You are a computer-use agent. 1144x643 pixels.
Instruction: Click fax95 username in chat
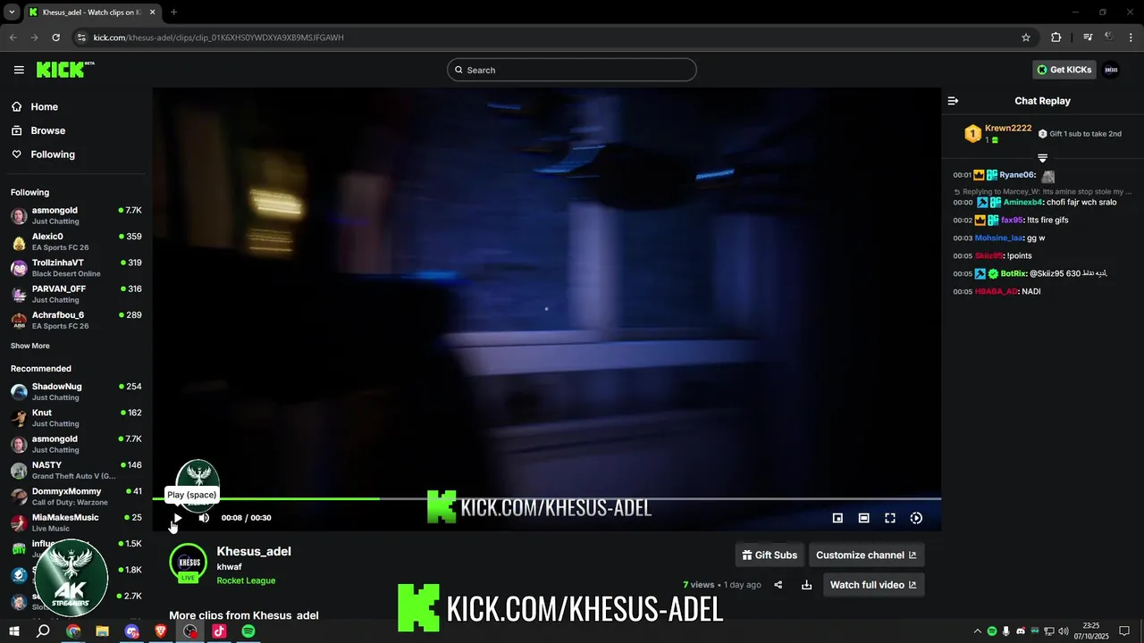pos(1012,220)
